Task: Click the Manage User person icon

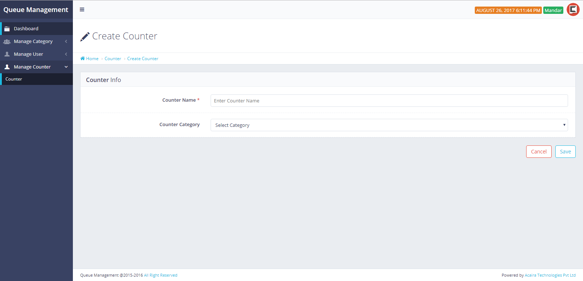Action: click(x=7, y=54)
